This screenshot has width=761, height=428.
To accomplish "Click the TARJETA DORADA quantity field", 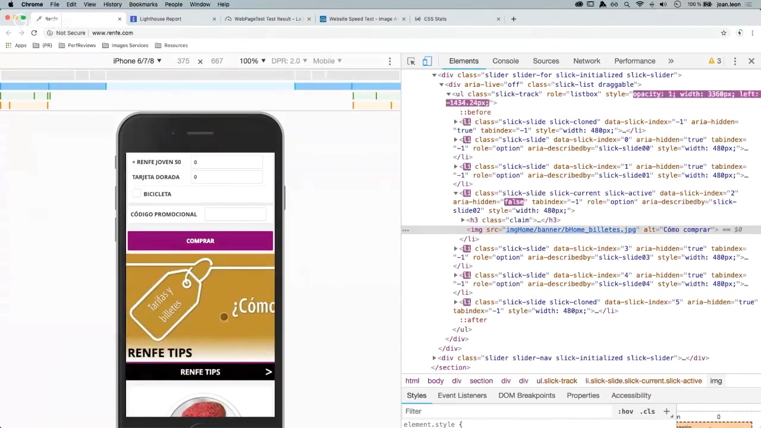I will click(226, 177).
